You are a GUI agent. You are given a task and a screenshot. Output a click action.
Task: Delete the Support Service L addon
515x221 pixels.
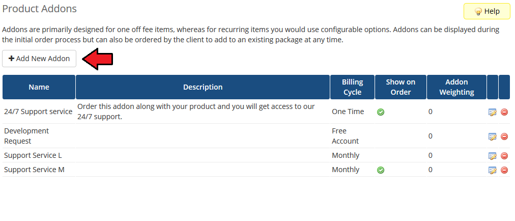pyautogui.click(x=504, y=156)
